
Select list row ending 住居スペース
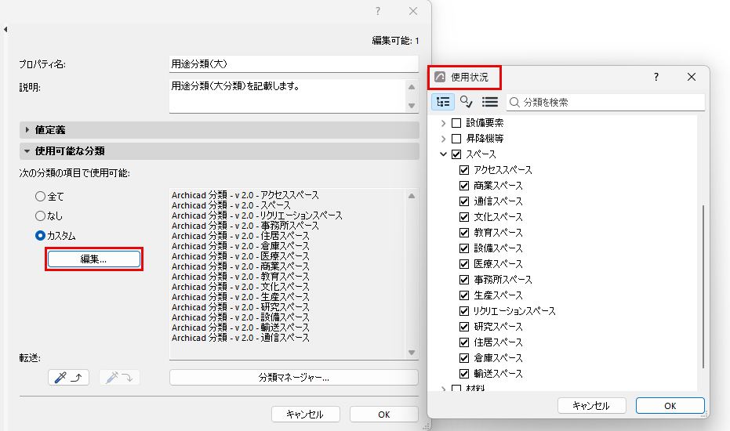pyautogui.click(x=240, y=236)
